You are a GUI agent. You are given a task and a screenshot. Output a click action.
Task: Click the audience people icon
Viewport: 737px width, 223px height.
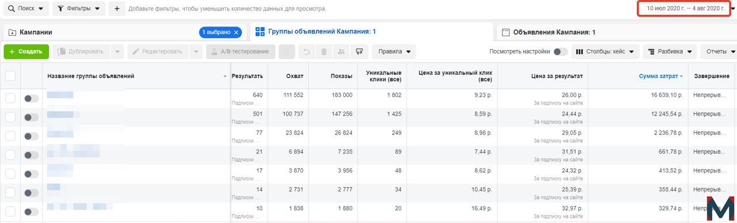coord(341,52)
